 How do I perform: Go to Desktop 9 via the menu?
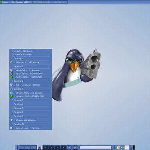click(x=31, y=116)
